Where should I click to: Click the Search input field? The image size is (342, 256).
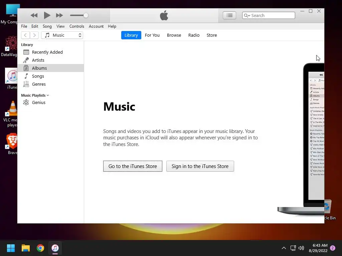[269, 15]
